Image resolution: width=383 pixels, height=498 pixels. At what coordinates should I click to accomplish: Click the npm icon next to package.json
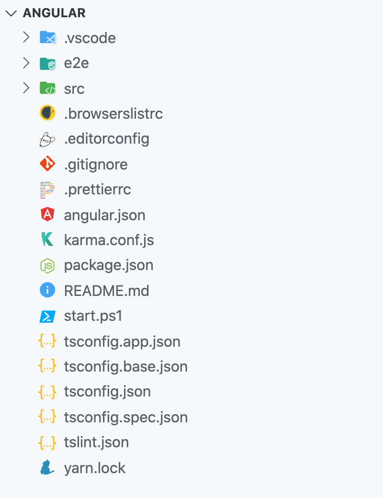coord(47,265)
